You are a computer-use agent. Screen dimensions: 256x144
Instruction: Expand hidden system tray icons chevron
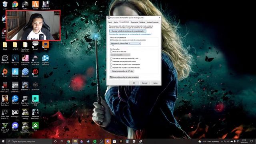[x=222, y=141]
